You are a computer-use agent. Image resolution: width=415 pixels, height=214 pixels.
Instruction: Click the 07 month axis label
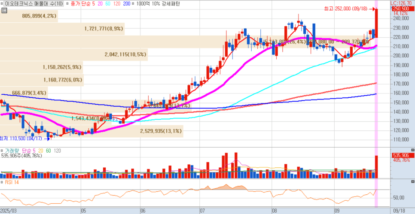click(x=202, y=211)
